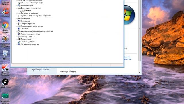The width and height of the screenshot is (184, 104).
Task: Click the Активация Windows heading in System window
Action: pyautogui.click(x=68, y=72)
